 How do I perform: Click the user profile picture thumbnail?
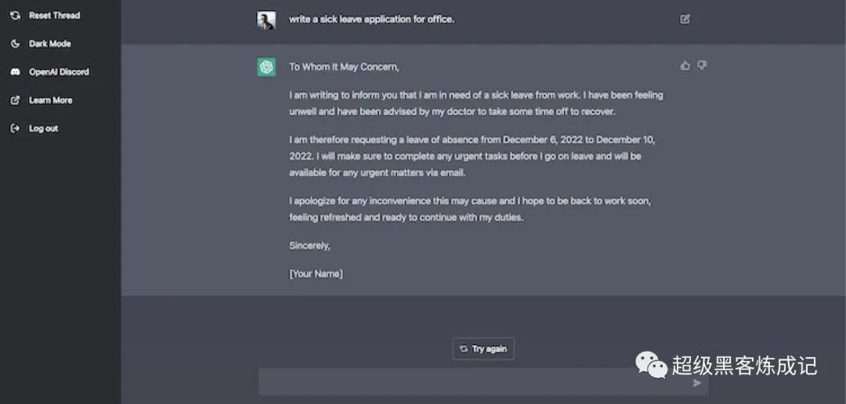click(266, 20)
